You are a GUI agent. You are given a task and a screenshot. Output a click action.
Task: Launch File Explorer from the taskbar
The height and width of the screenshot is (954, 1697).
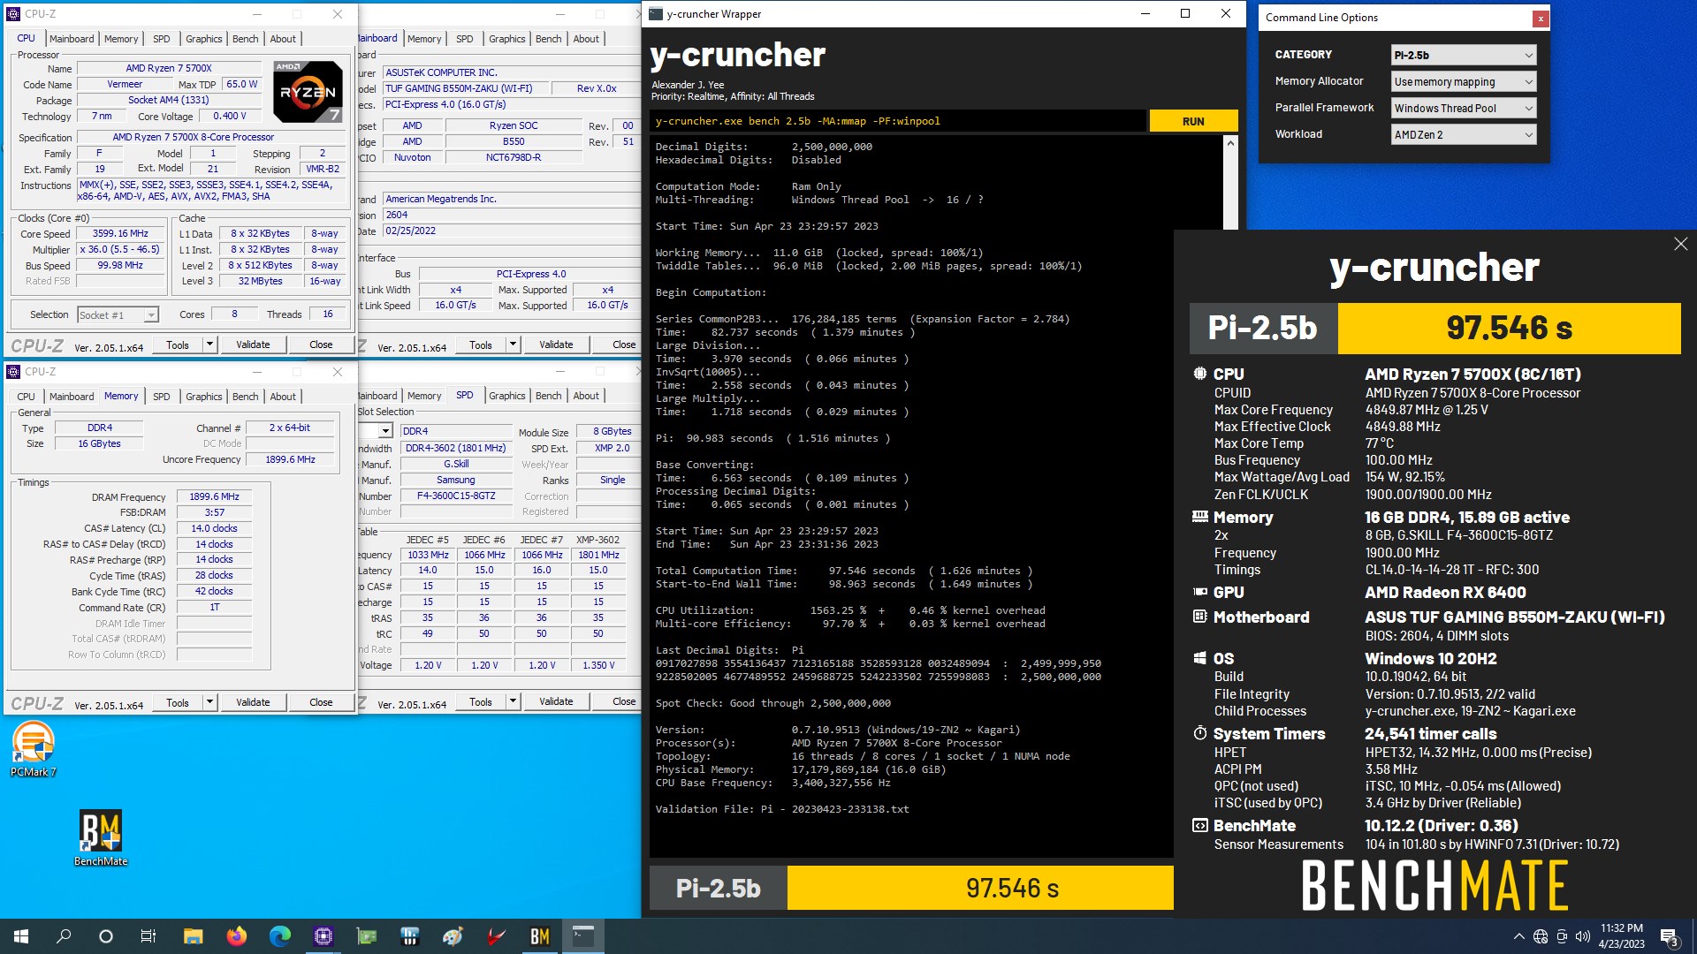click(x=194, y=936)
